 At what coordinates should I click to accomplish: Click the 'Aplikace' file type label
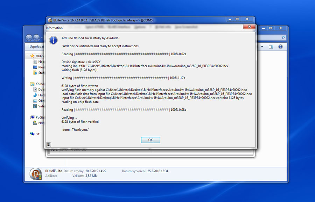[x=51, y=176]
